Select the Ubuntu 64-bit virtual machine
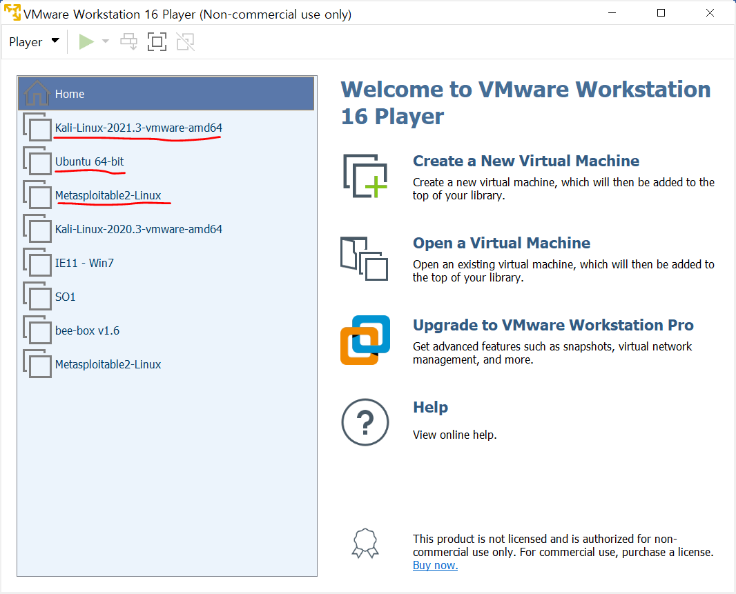Image resolution: width=736 pixels, height=594 pixels. (166, 161)
